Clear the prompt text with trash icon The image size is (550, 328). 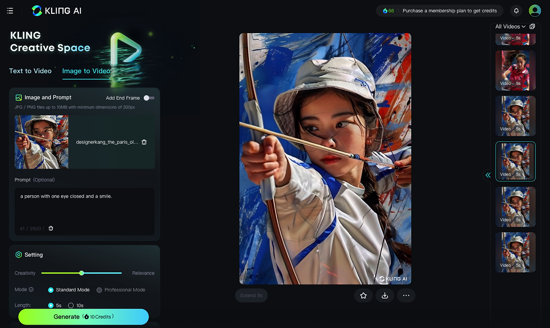51,228
